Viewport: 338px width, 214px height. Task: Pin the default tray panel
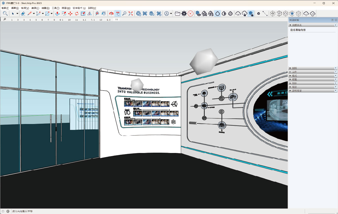pos(332,20)
